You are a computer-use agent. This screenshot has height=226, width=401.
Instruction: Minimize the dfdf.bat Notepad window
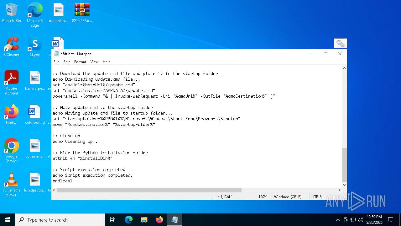point(311,54)
